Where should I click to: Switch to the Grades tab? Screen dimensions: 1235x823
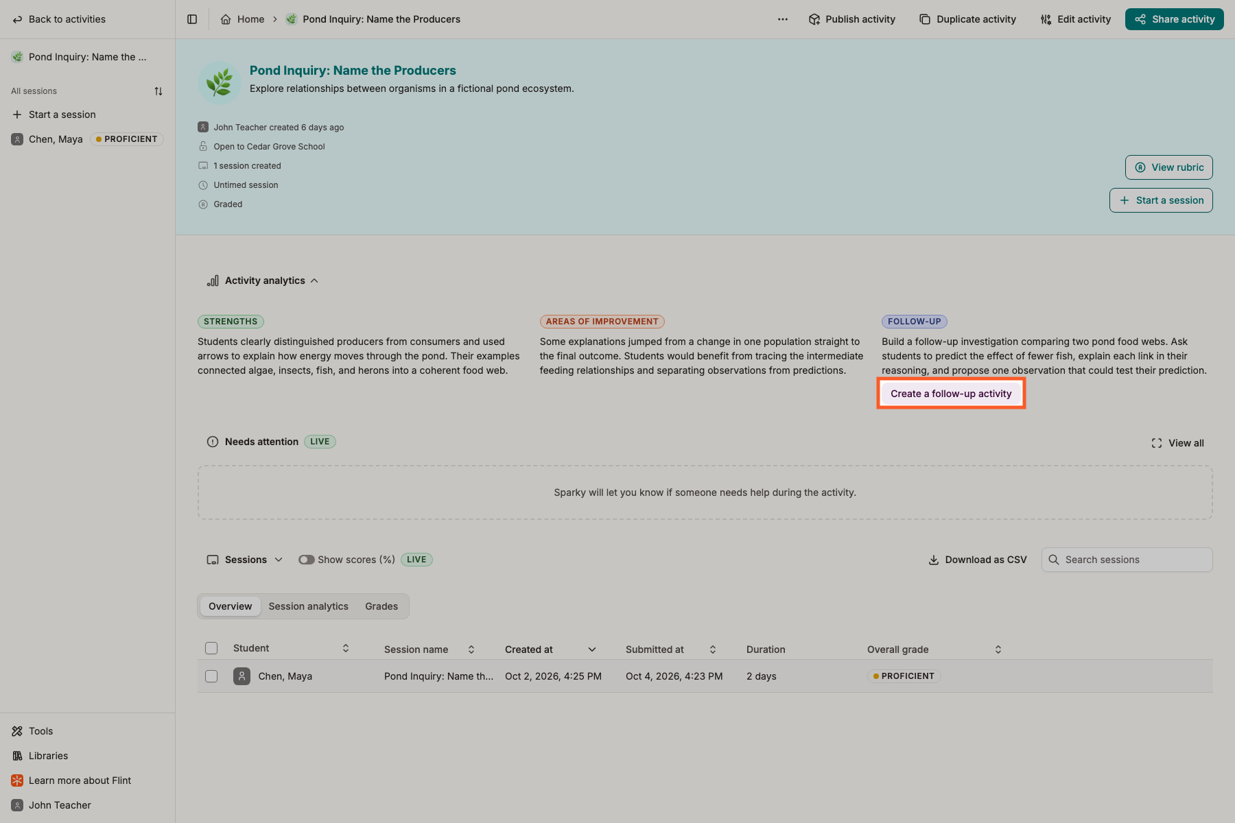tap(381, 606)
